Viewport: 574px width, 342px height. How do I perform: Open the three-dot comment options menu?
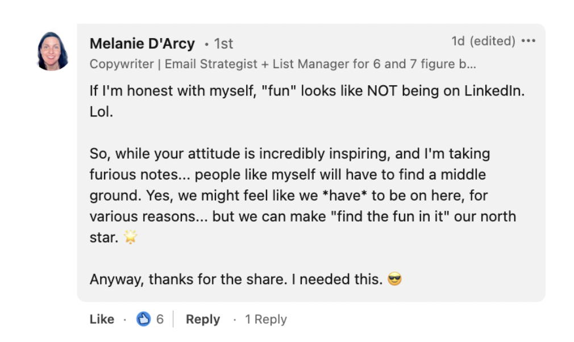pos(528,41)
